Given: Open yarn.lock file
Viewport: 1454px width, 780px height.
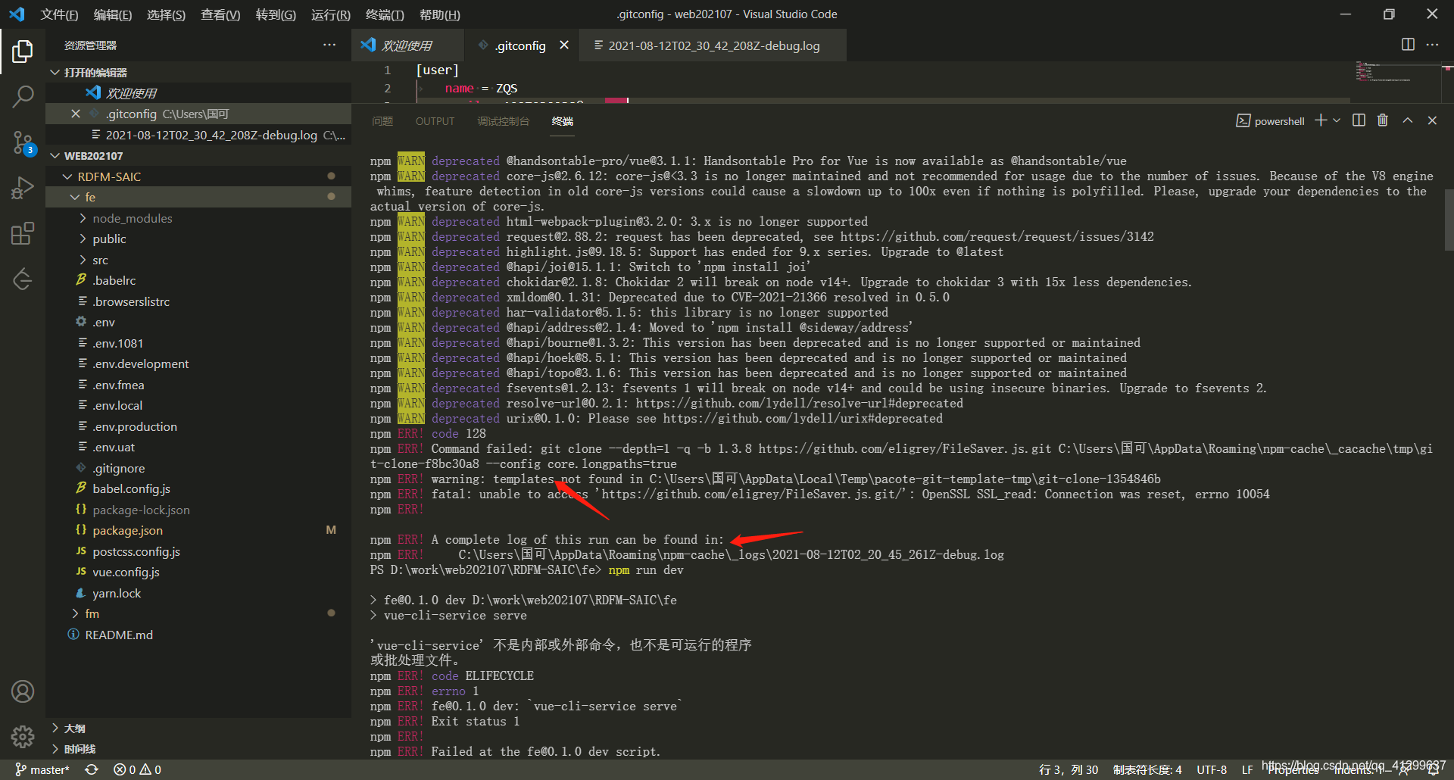Looking at the screenshot, I should pos(198,593).
